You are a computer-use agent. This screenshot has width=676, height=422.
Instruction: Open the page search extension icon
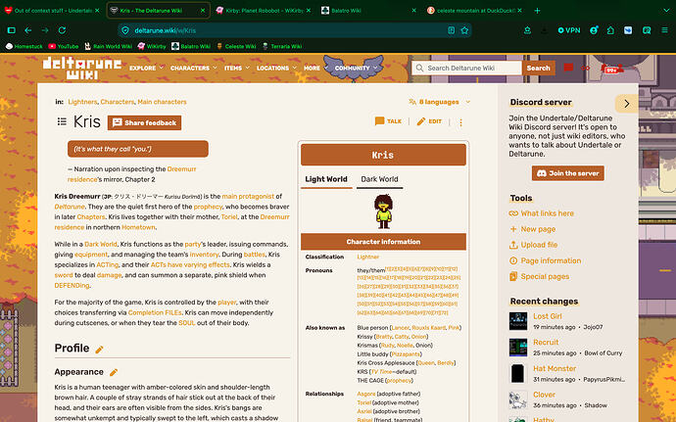tap(647, 30)
